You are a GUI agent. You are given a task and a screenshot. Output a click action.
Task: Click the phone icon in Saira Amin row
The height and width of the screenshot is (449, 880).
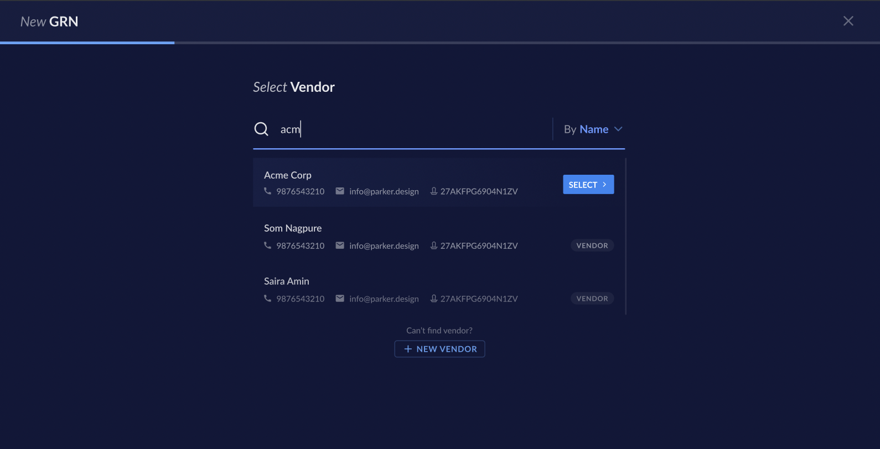tap(268, 298)
